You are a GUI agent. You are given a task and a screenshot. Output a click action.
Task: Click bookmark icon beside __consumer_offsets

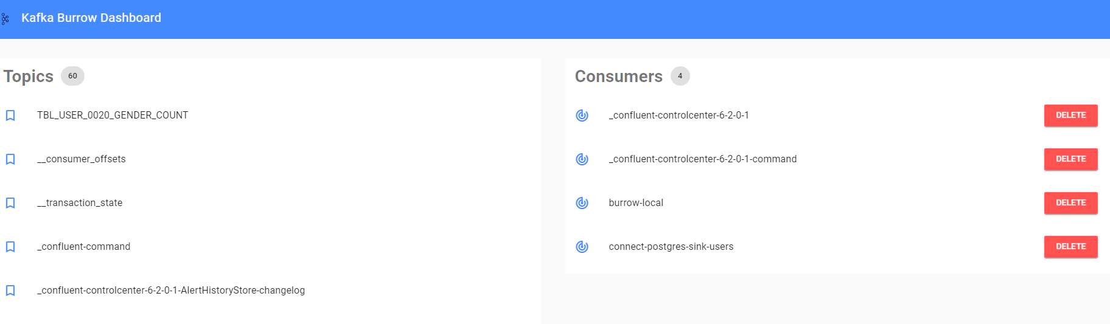pos(10,159)
